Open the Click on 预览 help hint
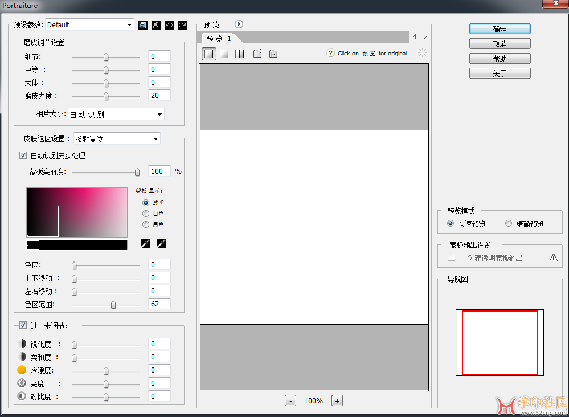The height and width of the screenshot is (417, 569). click(x=330, y=53)
